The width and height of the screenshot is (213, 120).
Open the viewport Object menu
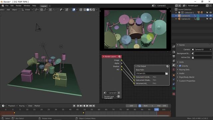[x=15, y=10]
